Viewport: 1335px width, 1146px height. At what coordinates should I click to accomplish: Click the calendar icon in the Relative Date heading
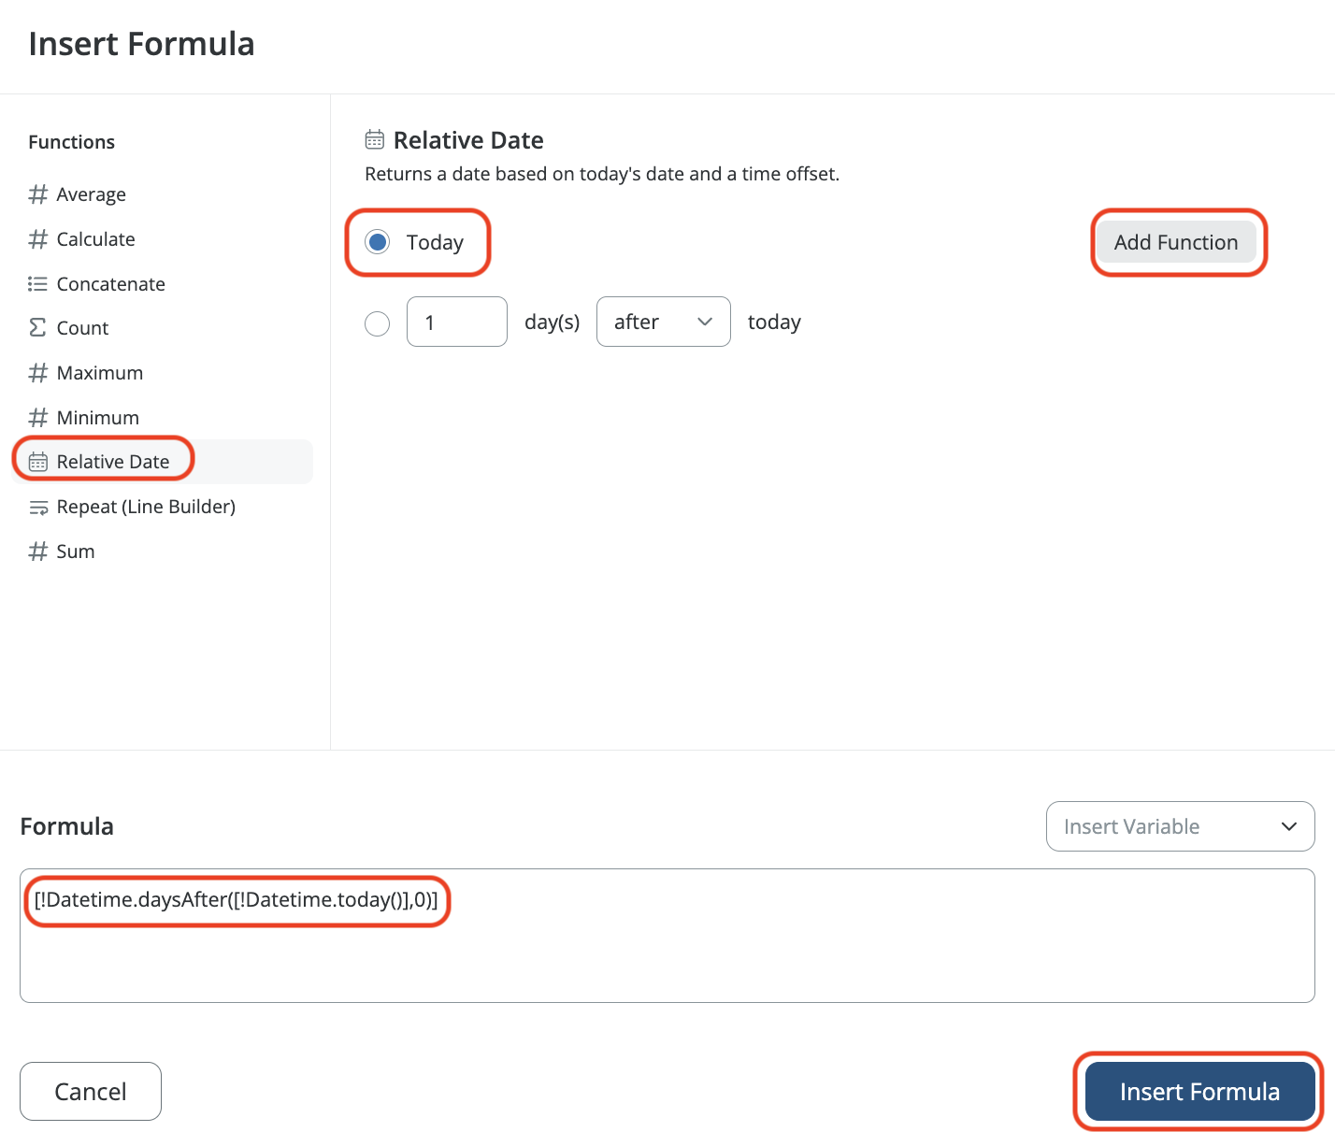(x=375, y=140)
